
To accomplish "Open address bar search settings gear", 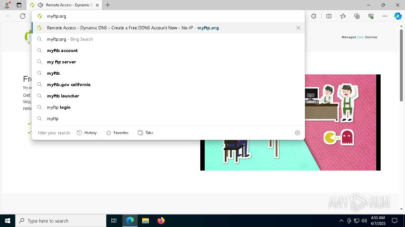I will pos(297,133).
